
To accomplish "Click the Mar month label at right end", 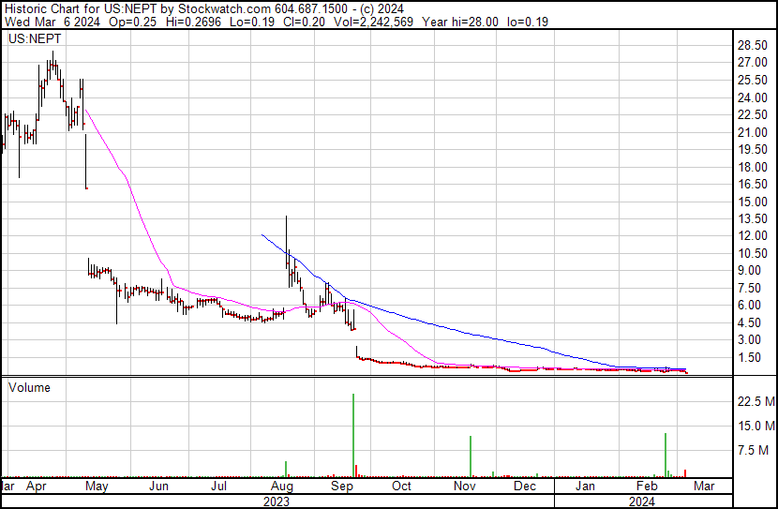I will click(704, 487).
